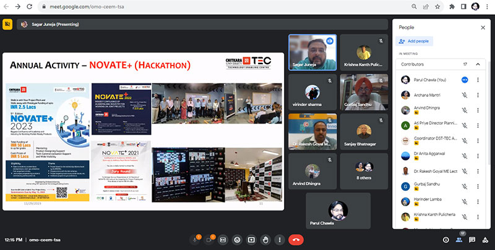Click the red Leave call button
Screen dimensions: 495x250
click(296, 240)
